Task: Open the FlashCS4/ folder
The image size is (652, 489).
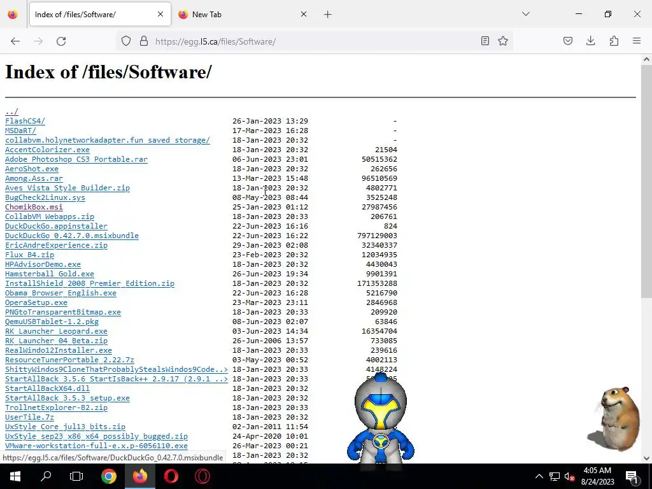Action: [25, 121]
